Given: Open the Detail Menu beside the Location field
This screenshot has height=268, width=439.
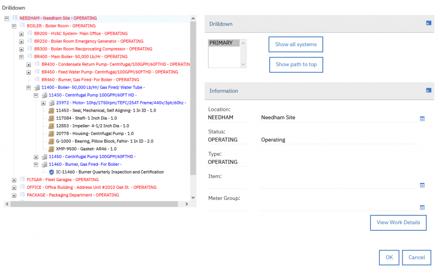Looking at the screenshot, I should click(422, 119).
